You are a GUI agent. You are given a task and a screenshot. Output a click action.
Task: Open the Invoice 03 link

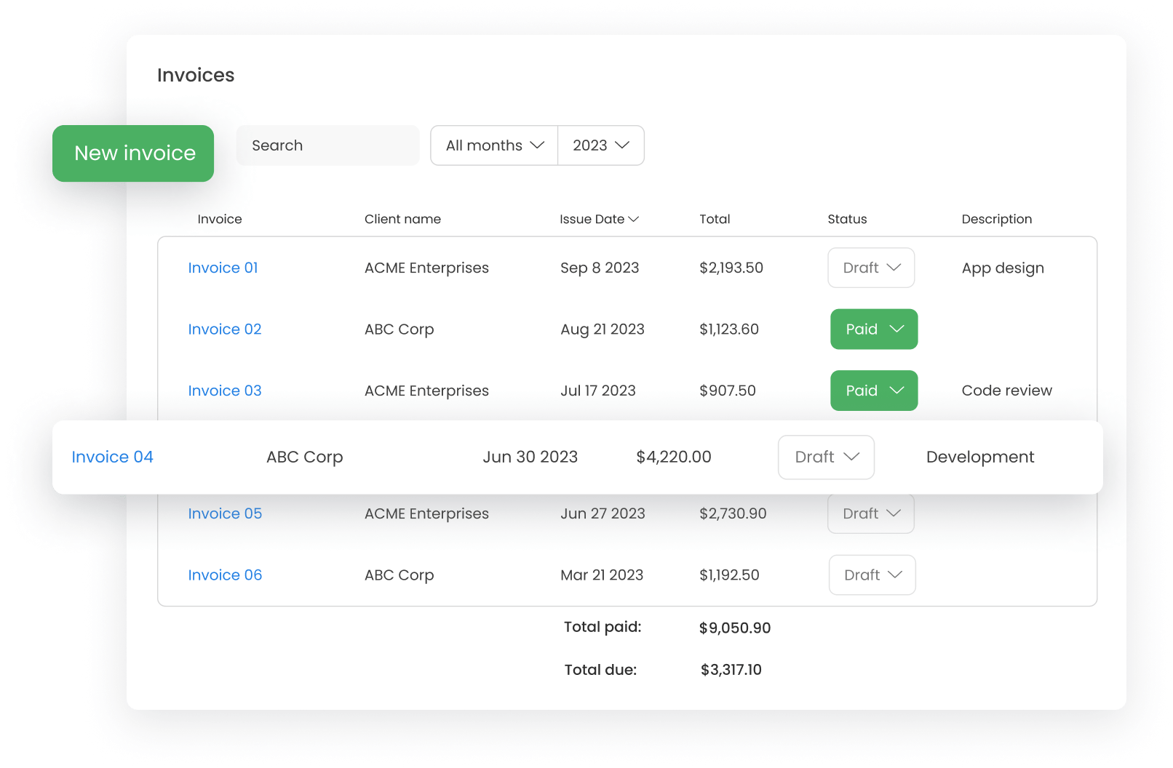224,391
